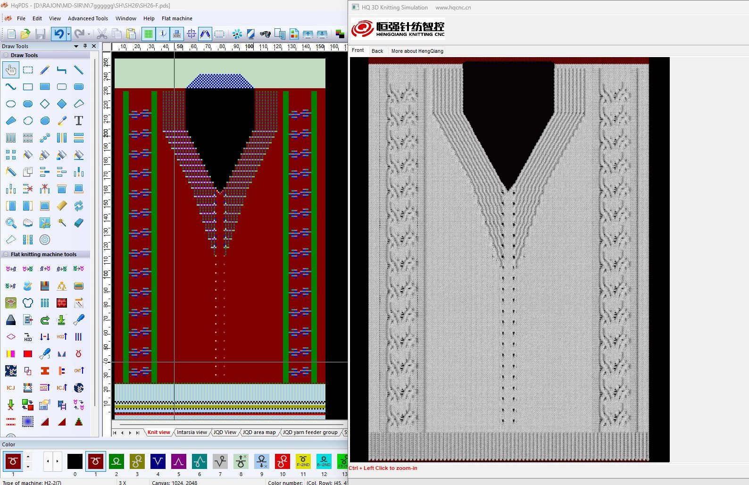Screen dimensions: 749x485
Task: Select purple color swatch number 5
Action: (178, 461)
